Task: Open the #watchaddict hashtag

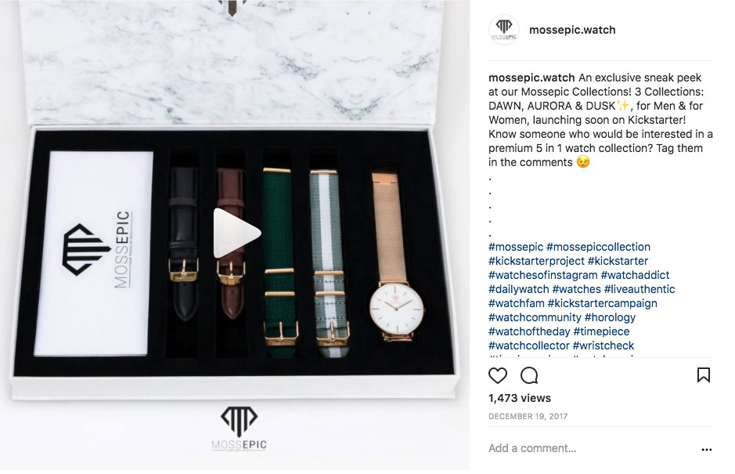Action: (635, 275)
